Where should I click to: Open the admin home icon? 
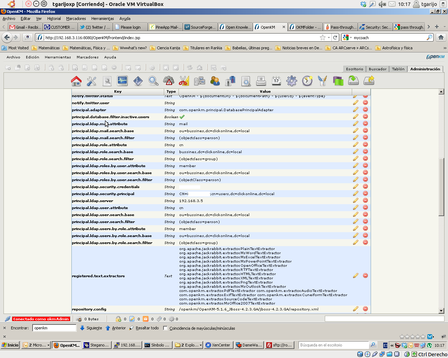click(76, 81)
